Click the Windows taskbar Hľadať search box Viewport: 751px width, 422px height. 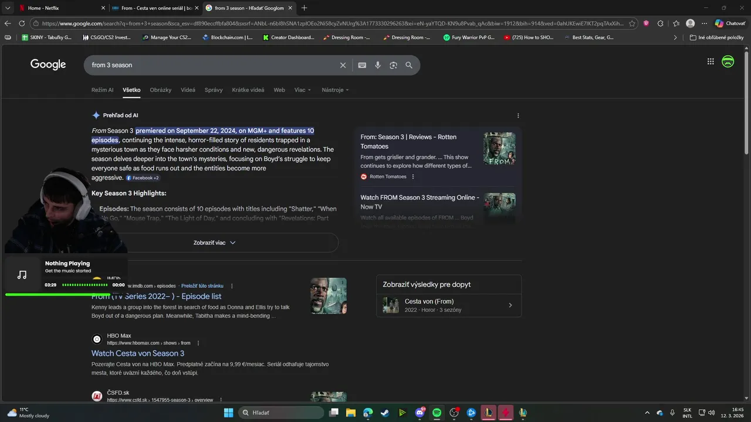click(281, 413)
